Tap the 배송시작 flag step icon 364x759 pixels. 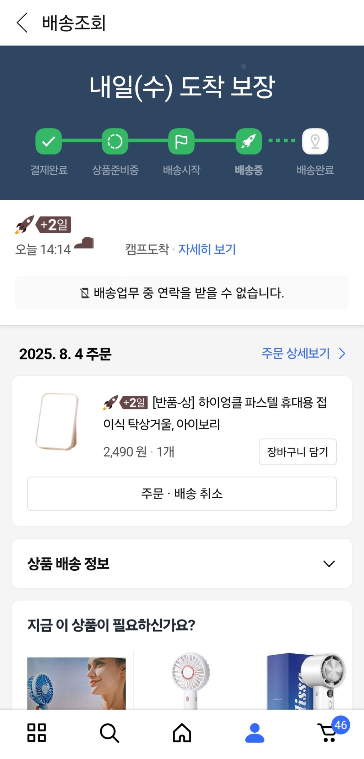click(x=181, y=141)
